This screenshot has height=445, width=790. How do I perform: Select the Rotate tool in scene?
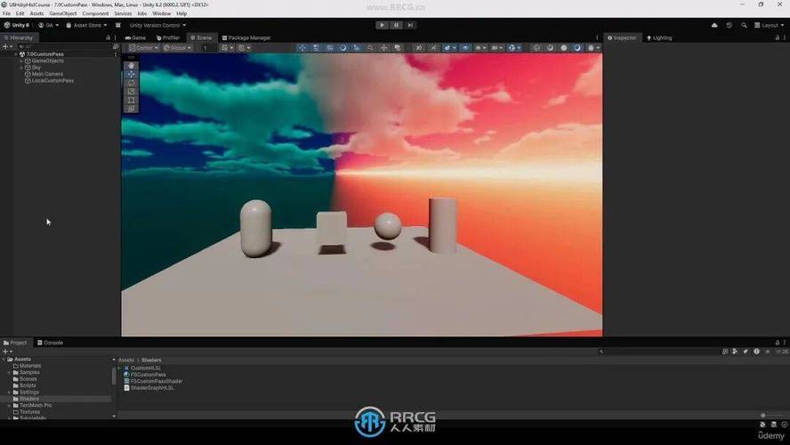point(131,83)
